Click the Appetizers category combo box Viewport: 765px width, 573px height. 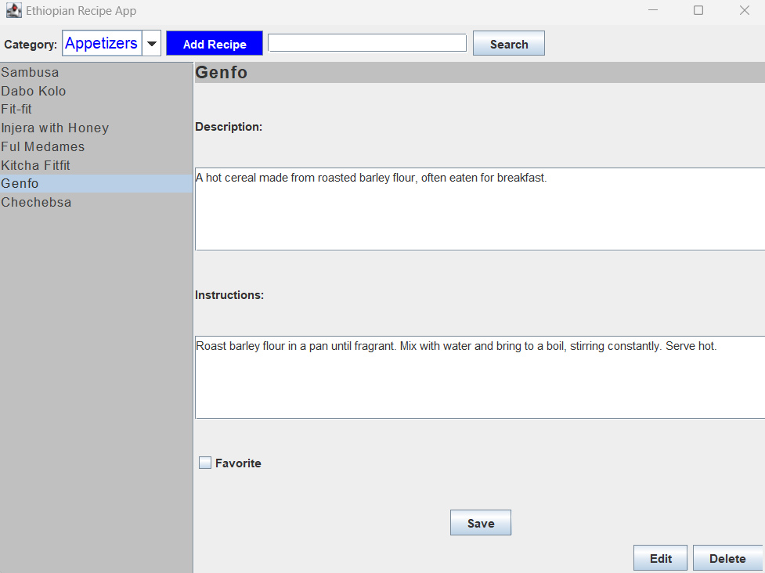click(x=102, y=44)
